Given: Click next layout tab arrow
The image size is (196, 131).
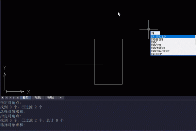Looking at the screenshot, I should 14,98.
